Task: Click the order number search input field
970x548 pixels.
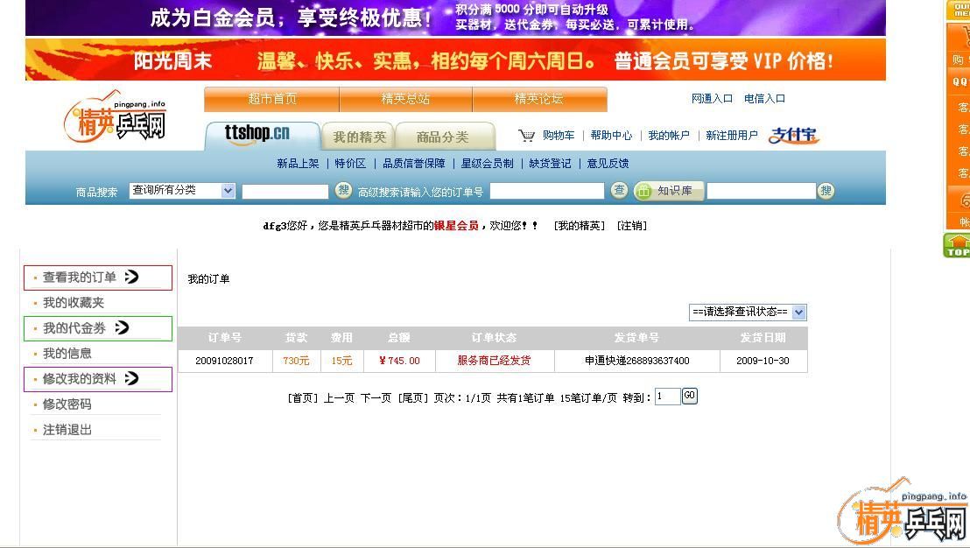Action: [547, 191]
